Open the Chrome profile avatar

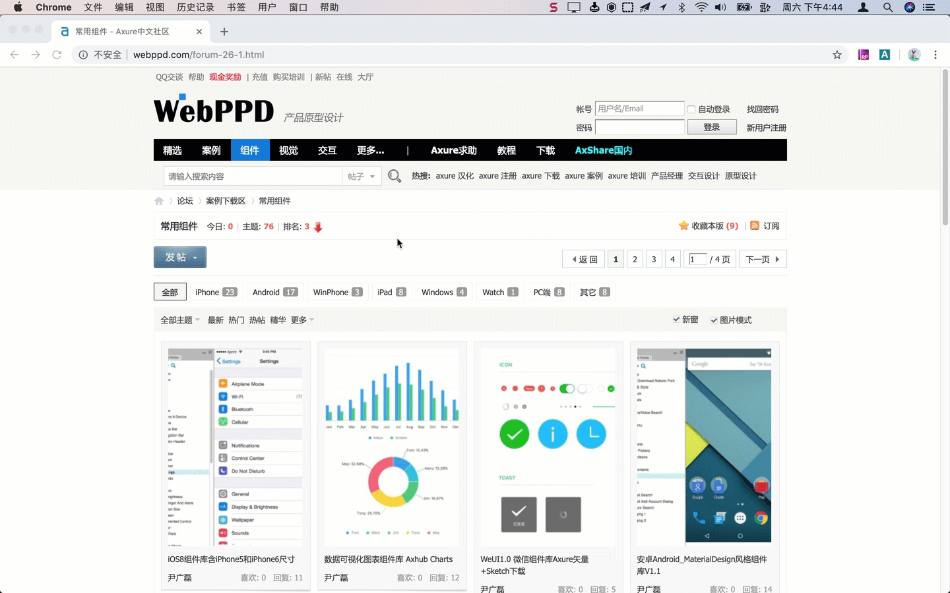[x=914, y=55]
